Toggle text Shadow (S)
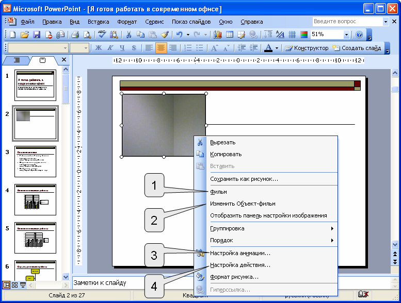This screenshot has height=303, width=401. tap(134, 48)
